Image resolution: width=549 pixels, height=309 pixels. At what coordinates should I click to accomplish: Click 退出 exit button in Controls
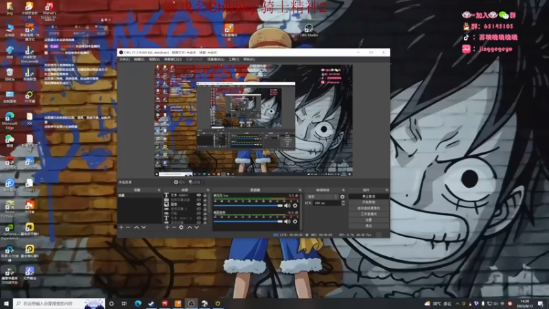369,226
